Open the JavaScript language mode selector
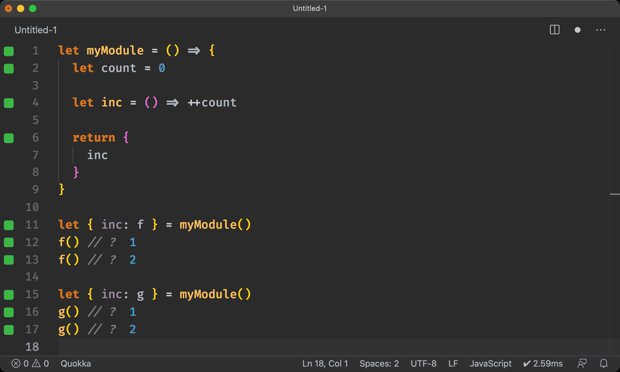 (490, 363)
